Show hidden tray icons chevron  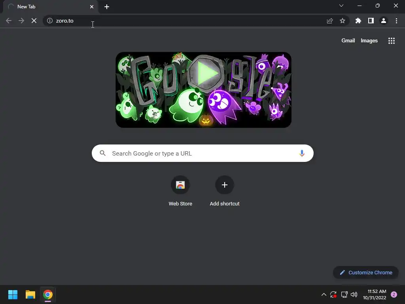pos(324,294)
